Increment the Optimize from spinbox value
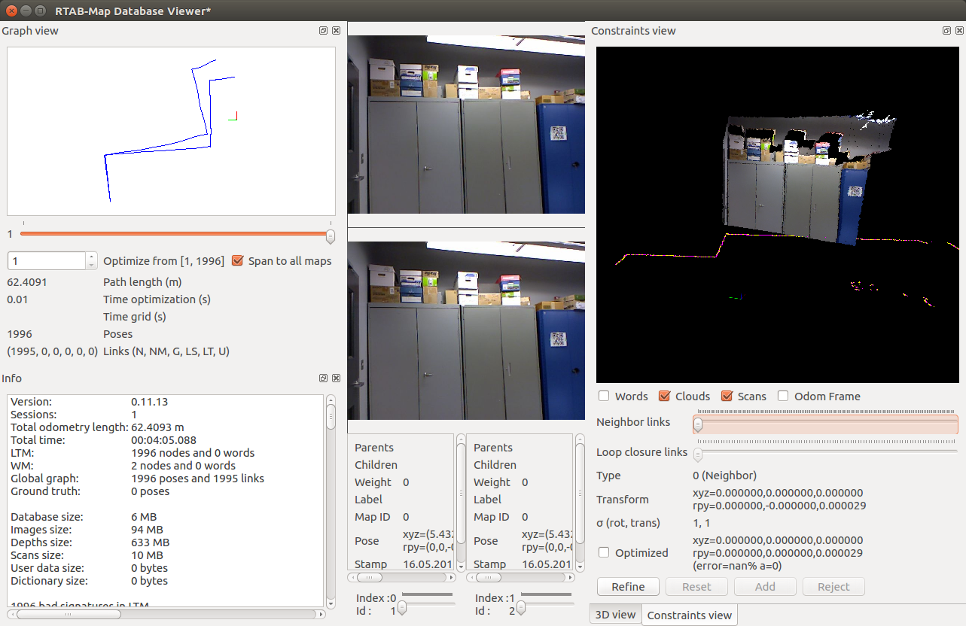966x626 pixels. tap(91, 257)
